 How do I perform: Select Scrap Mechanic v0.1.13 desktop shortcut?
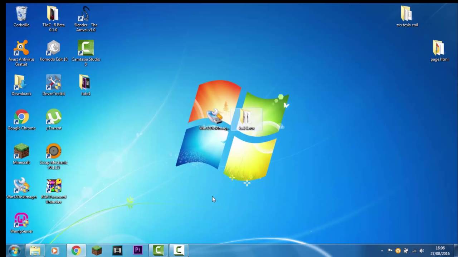point(53,156)
